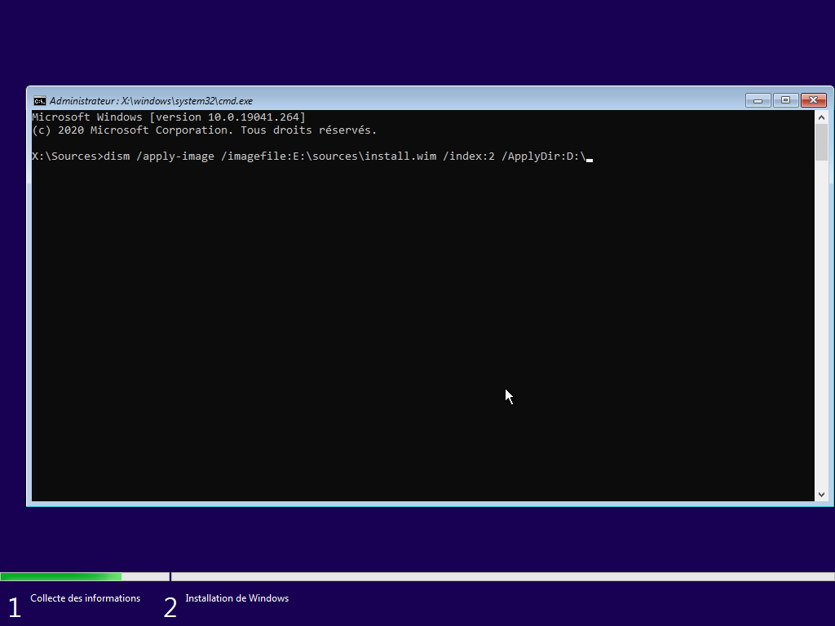The image size is (835, 626).
Task: Click the '/apply-image' argument
Action: (x=175, y=156)
